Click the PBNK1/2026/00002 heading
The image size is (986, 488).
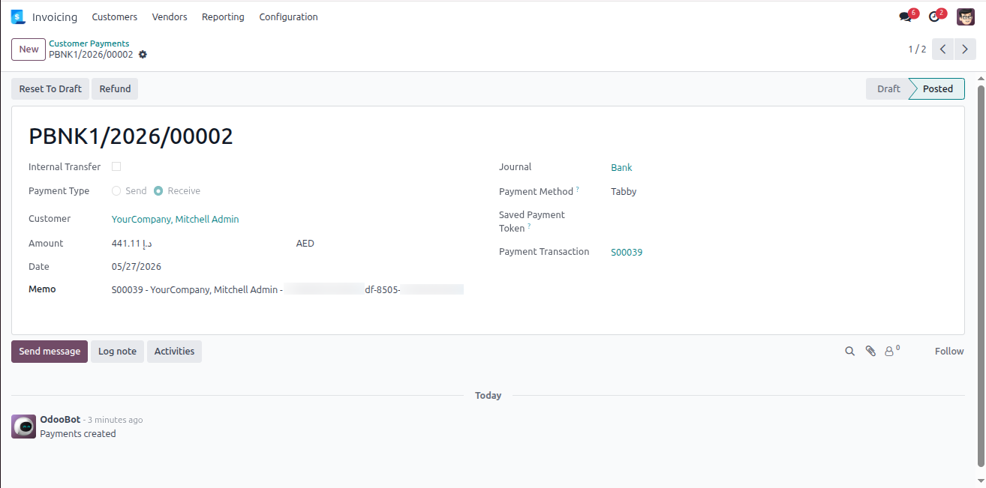[x=131, y=136]
